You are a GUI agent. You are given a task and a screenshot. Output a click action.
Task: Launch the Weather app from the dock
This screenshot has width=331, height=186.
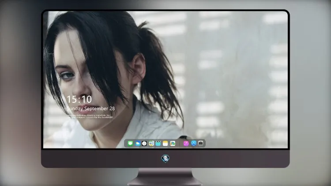tap(137, 143)
